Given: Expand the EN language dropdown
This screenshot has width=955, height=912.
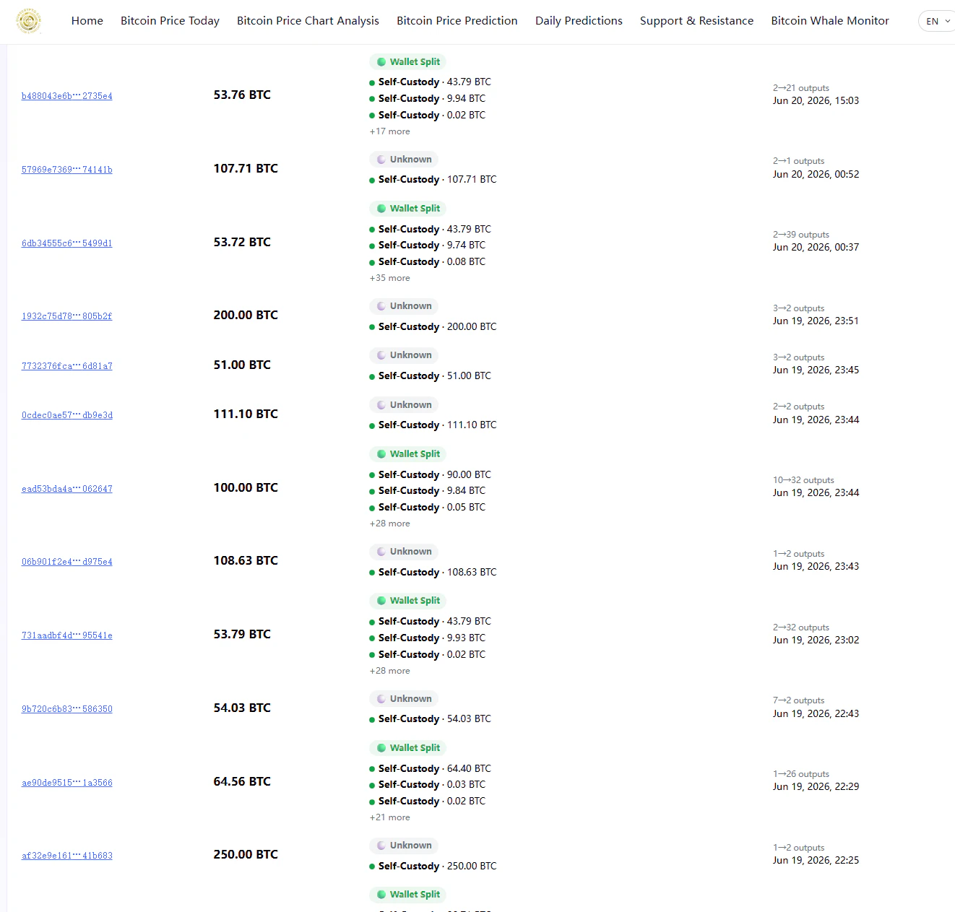Looking at the screenshot, I should [938, 21].
